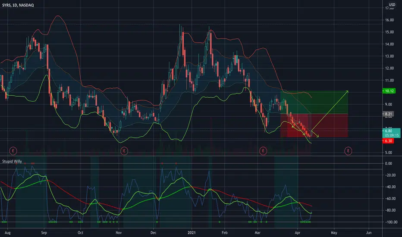The height and width of the screenshot is (237, 402).
Task: Click the gray 8.21 entry price label
Action: (x=388, y=114)
